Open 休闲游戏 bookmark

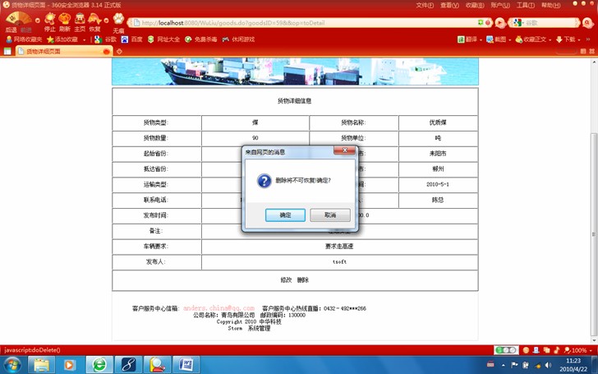(238, 39)
